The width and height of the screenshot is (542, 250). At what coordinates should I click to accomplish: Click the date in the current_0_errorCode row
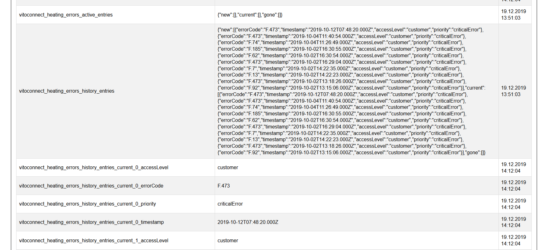pyautogui.click(x=513, y=186)
